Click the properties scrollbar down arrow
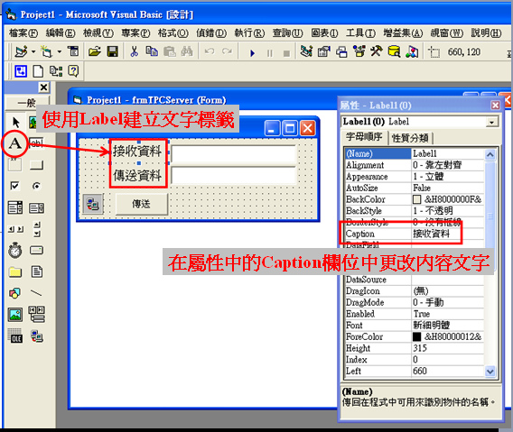Screen dimensions: 513x432 490,372
